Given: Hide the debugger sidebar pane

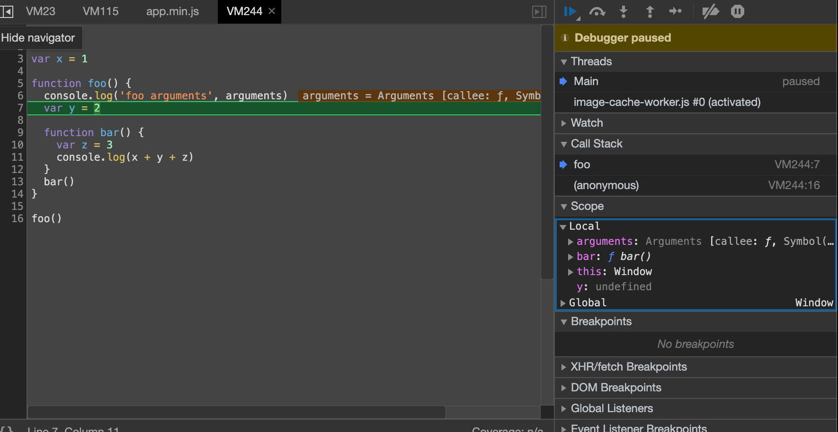Looking at the screenshot, I should (x=539, y=11).
